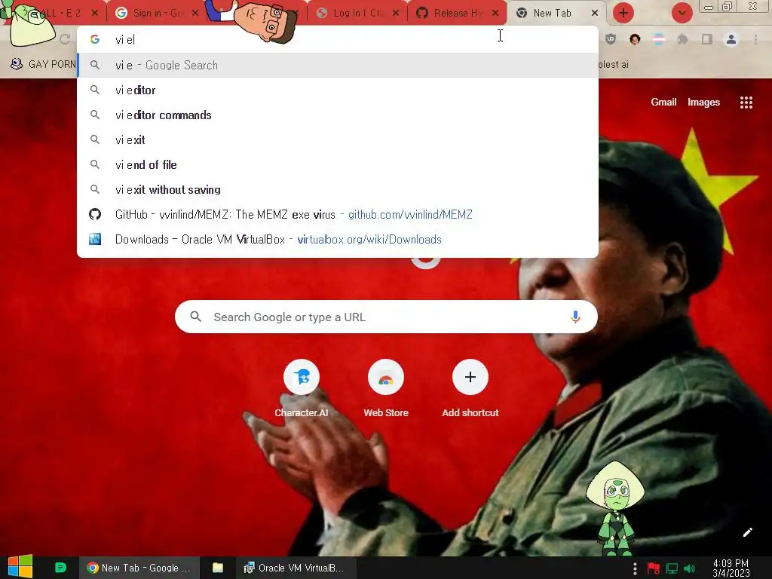Open the Chrome profile avatar button

pos(731,39)
